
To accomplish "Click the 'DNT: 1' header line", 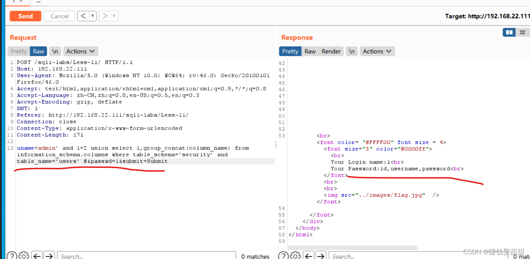I will coord(27,108).
